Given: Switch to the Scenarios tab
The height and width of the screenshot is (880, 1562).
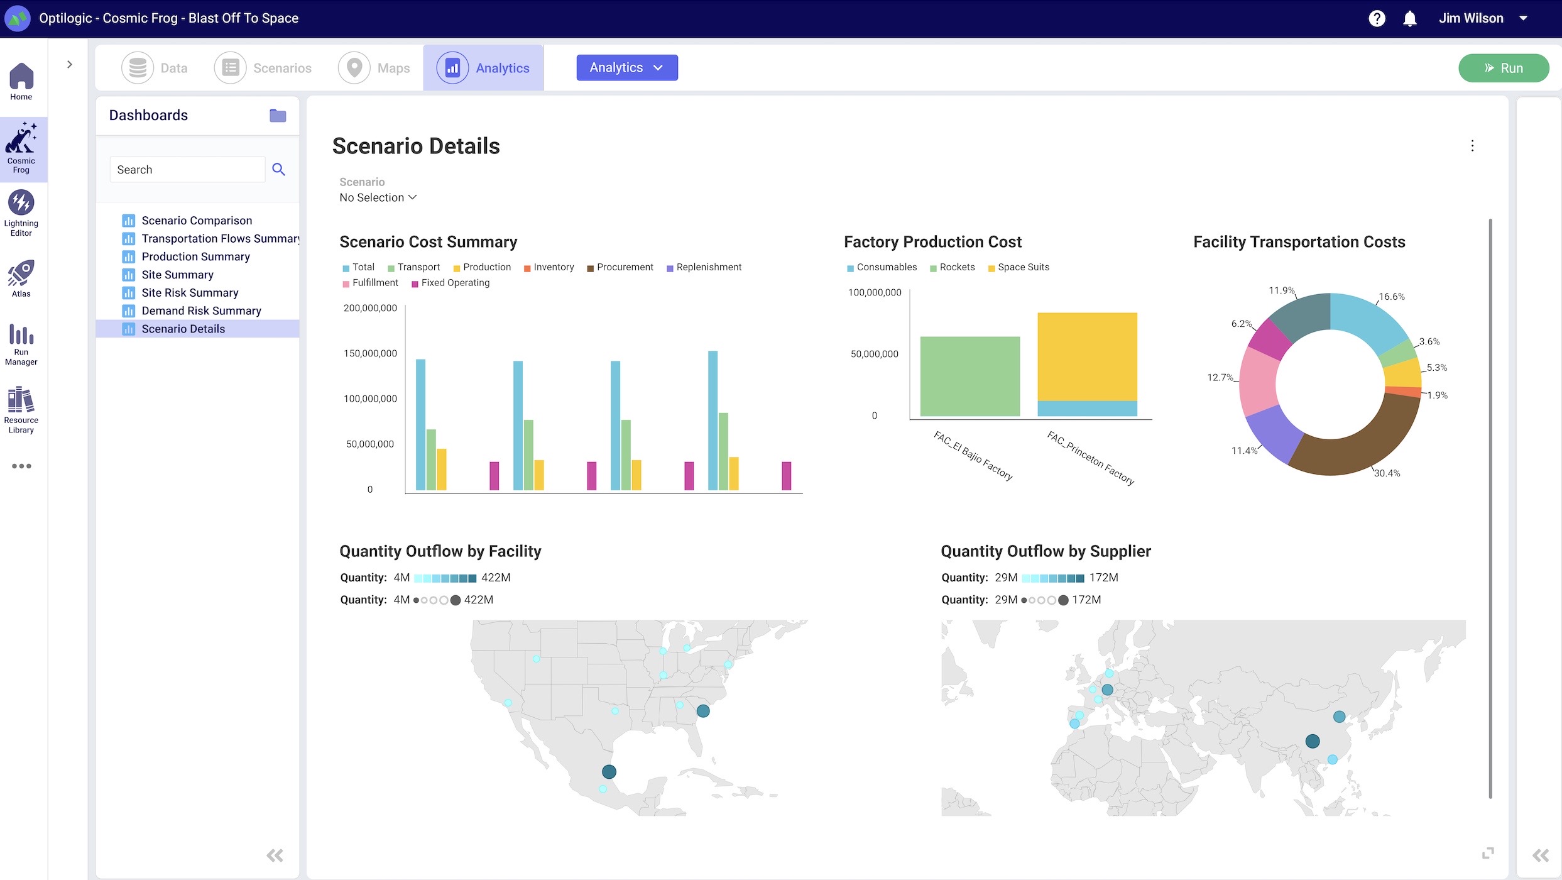Looking at the screenshot, I should (264, 68).
